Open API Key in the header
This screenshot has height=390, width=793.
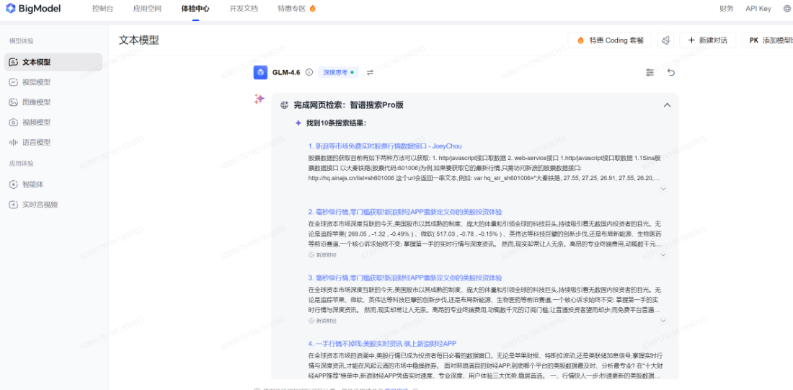(758, 9)
